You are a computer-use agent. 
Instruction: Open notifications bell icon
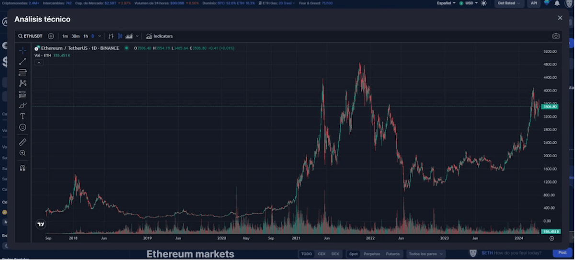[x=557, y=3]
